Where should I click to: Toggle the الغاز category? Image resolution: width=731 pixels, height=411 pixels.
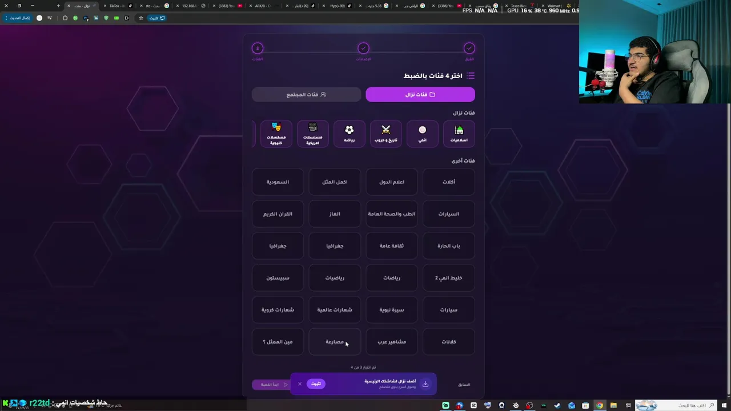(x=335, y=214)
